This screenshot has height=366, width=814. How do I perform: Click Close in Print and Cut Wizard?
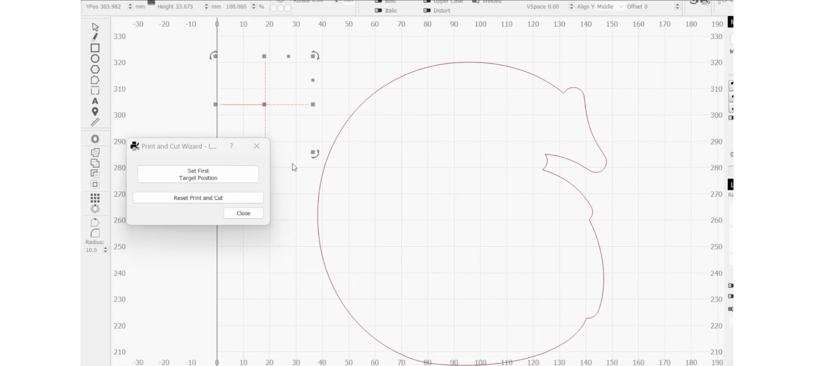point(243,213)
